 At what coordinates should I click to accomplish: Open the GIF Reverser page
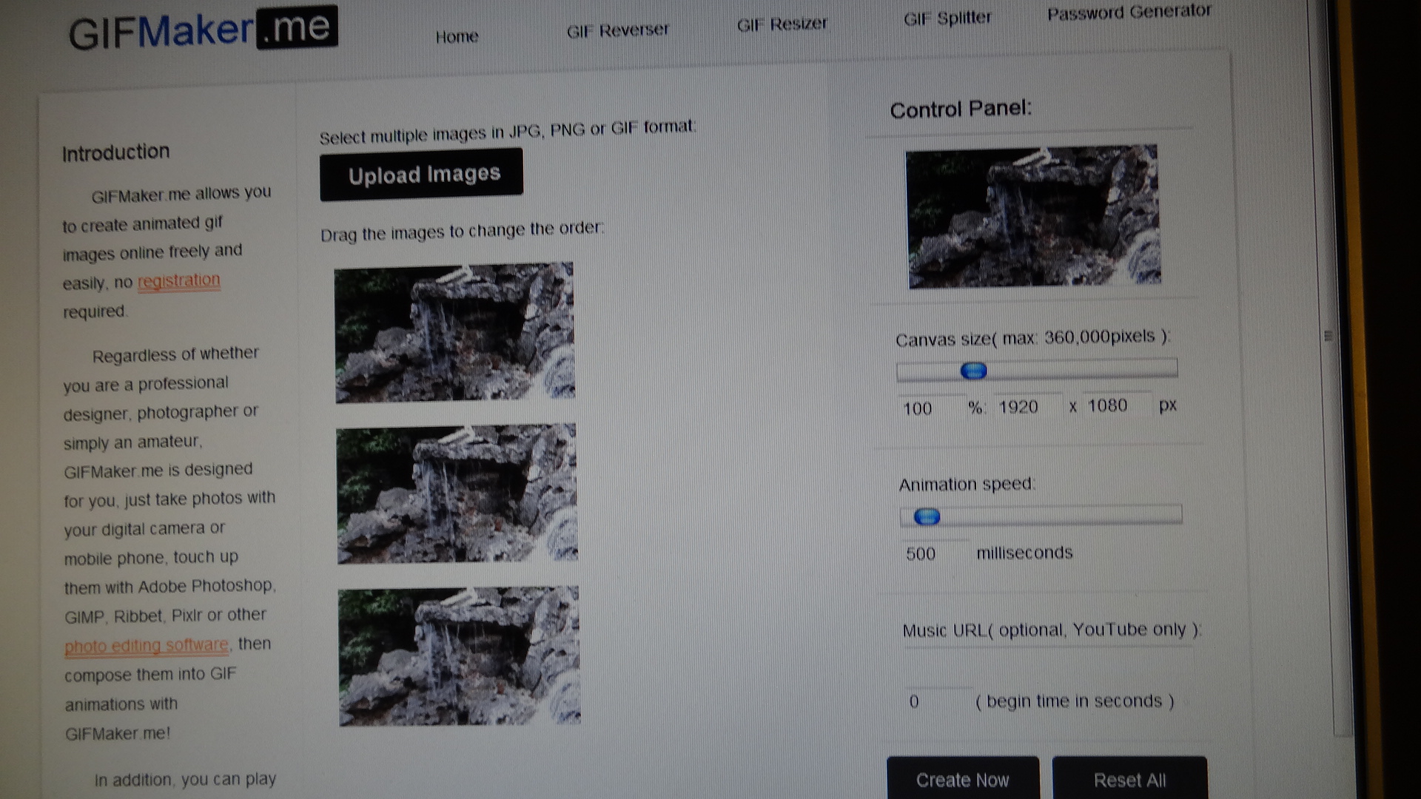(617, 30)
